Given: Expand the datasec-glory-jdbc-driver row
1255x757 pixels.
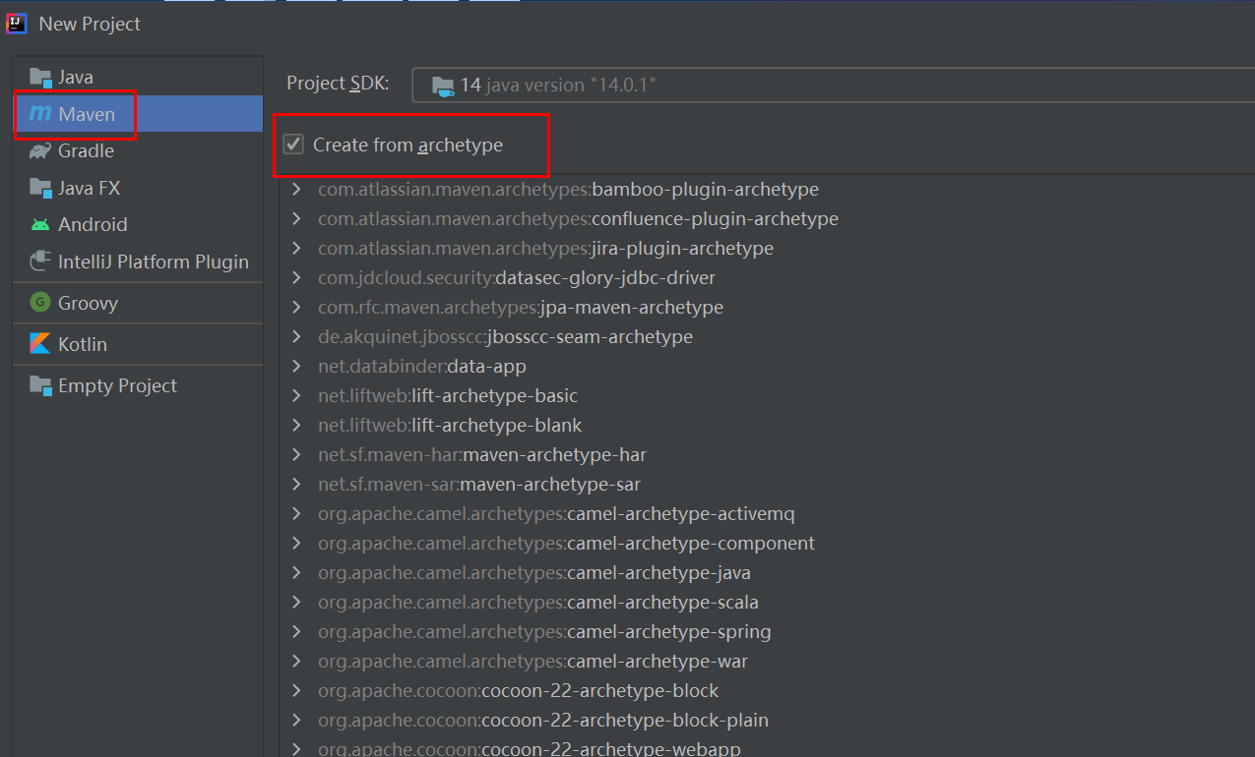Looking at the screenshot, I should [x=296, y=278].
